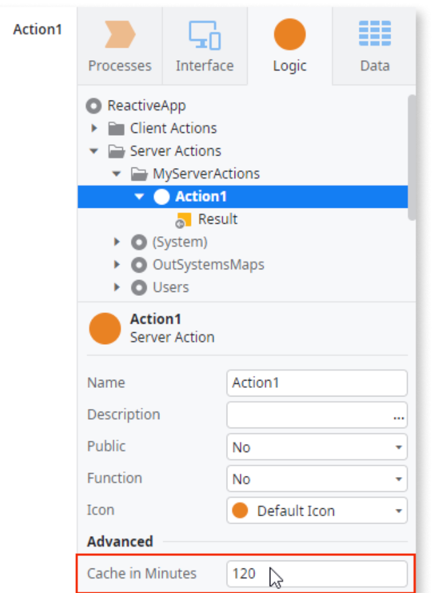Click the MyServerActions folder icon
The height and width of the screenshot is (593, 448).
[139, 174]
